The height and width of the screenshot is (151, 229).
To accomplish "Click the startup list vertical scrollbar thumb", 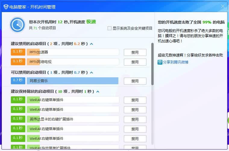I will 152,64.
